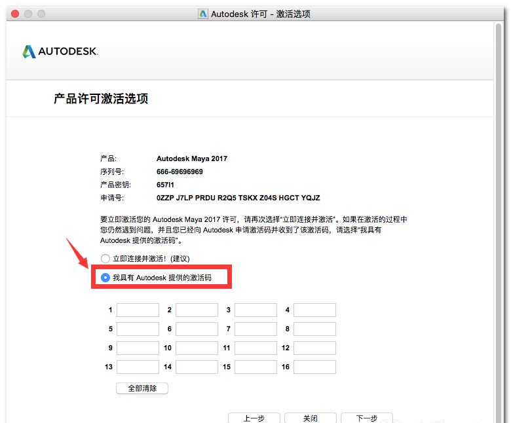This screenshot has height=423, width=511.
Task: Click the serial number 666-69696969
Action: (x=180, y=172)
